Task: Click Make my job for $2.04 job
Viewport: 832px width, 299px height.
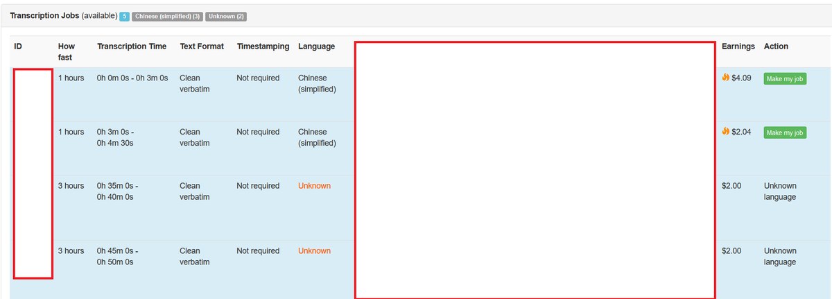Action: pos(785,133)
